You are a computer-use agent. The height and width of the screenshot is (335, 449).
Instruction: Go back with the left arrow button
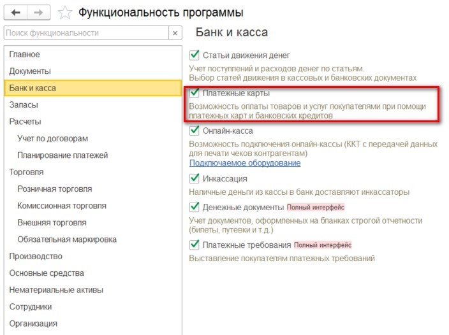pos(16,13)
